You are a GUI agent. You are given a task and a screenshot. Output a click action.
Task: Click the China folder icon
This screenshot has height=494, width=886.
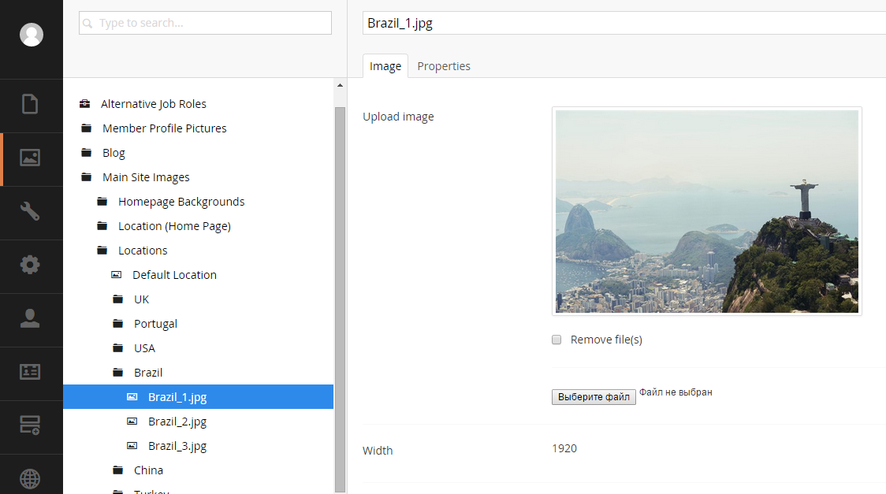(118, 470)
